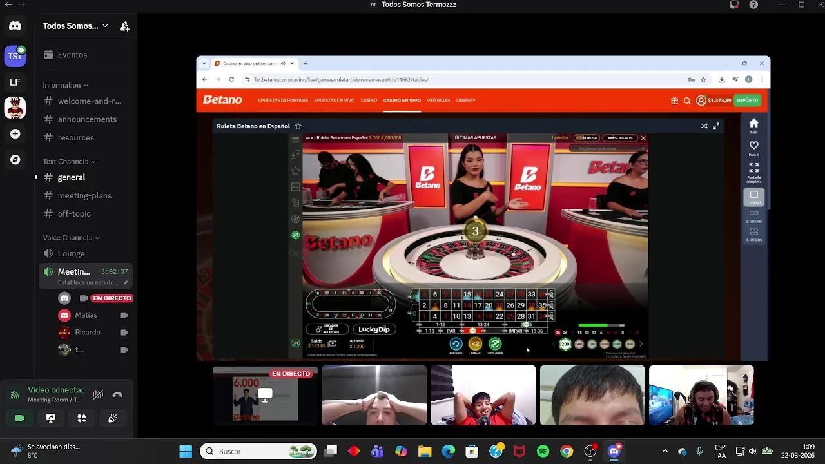825x464 pixels.
Task: Click the EN DIRECTO live badge in channel list
Action: tap(112, 298)
